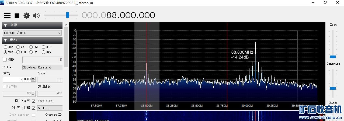The image size is (344, 121).
Task: Open the hamburger main menu
Action: pos(7,15)
